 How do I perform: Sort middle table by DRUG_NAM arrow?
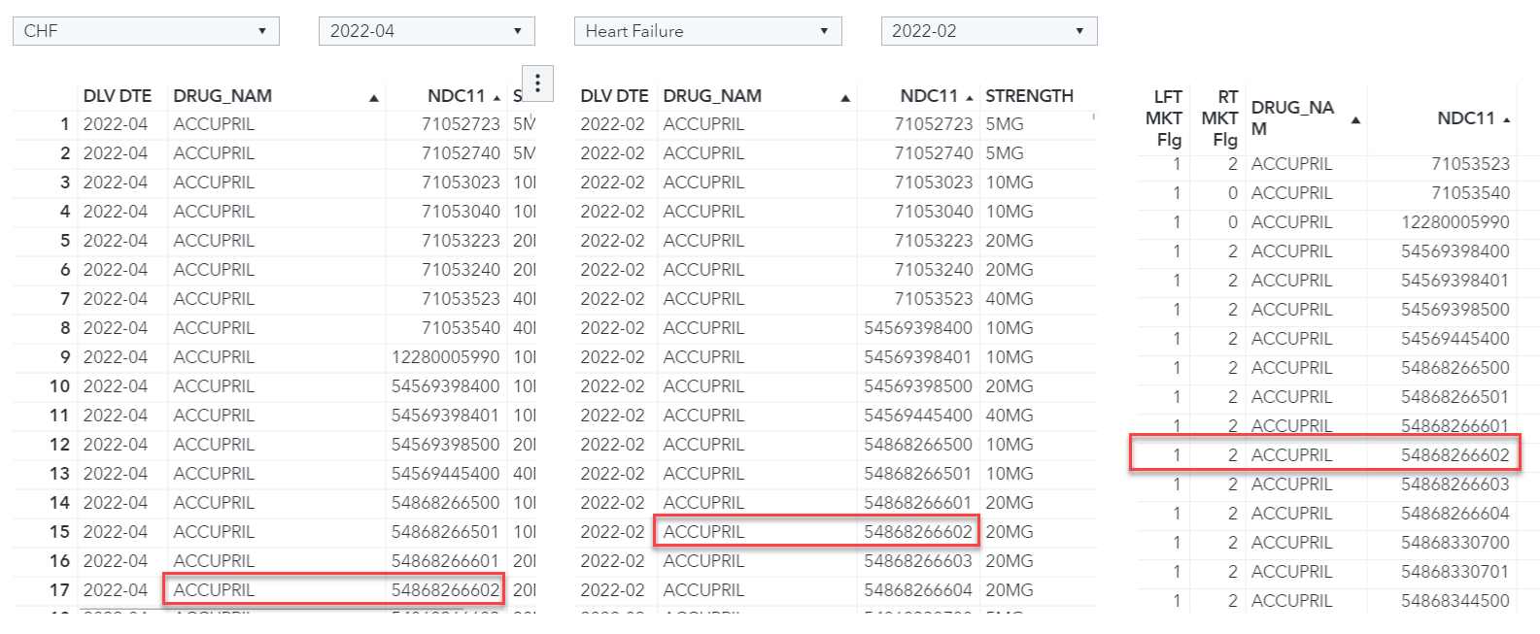845,98
